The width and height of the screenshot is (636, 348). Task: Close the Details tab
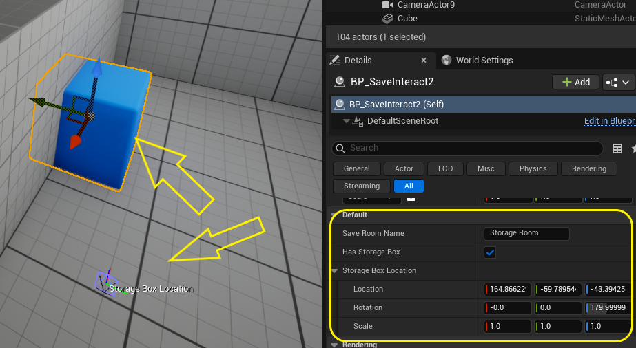pos(424,60)
